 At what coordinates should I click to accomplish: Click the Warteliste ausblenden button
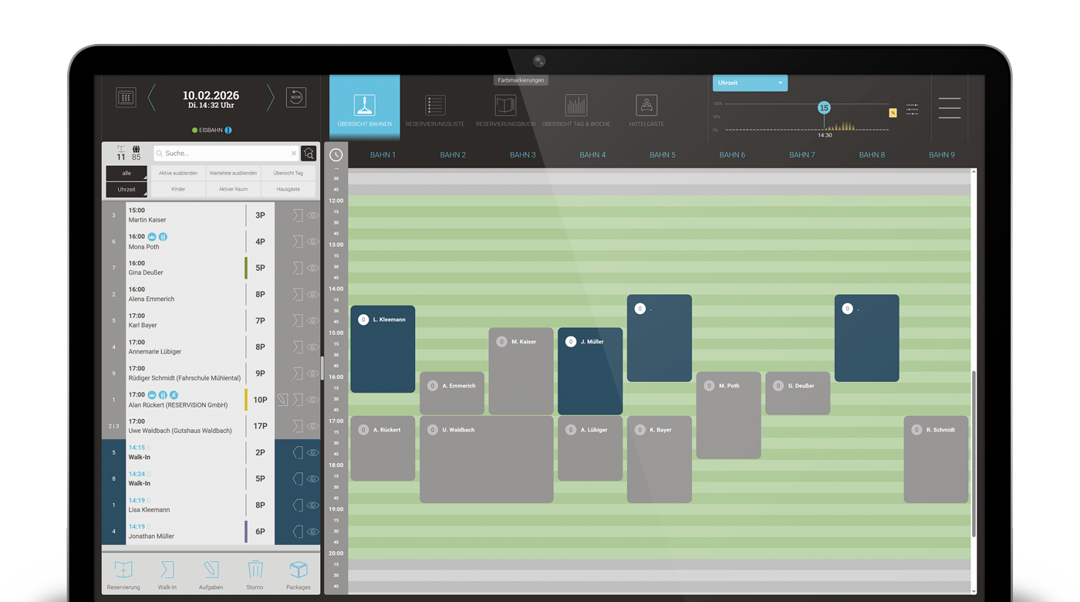coord(233,173)
